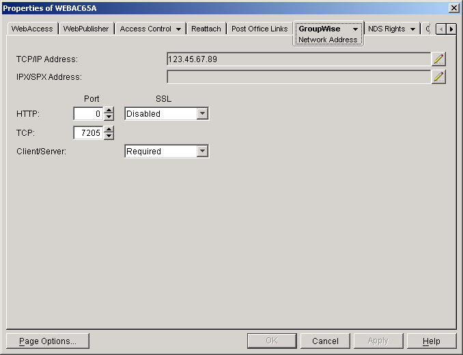Click the empty IPX/SPX Address field
The width and height of the screenshot is (463, 355).
(x=299, y=76)
